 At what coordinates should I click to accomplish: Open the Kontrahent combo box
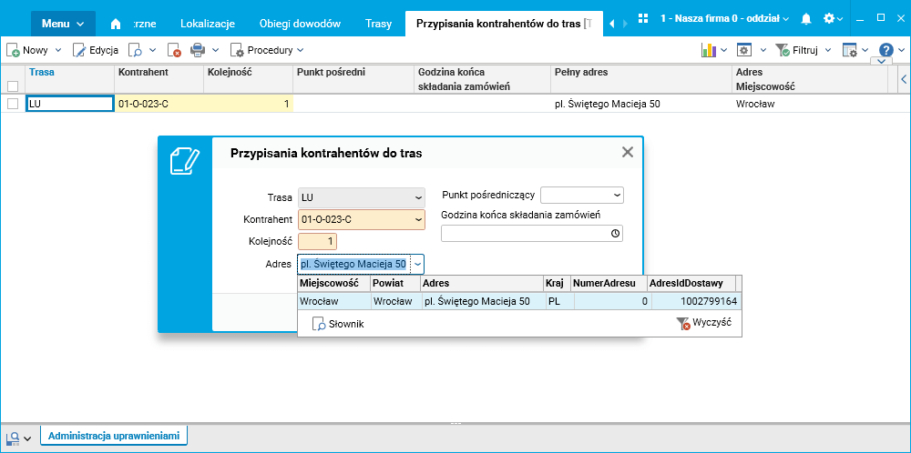[x=362, y=220]
